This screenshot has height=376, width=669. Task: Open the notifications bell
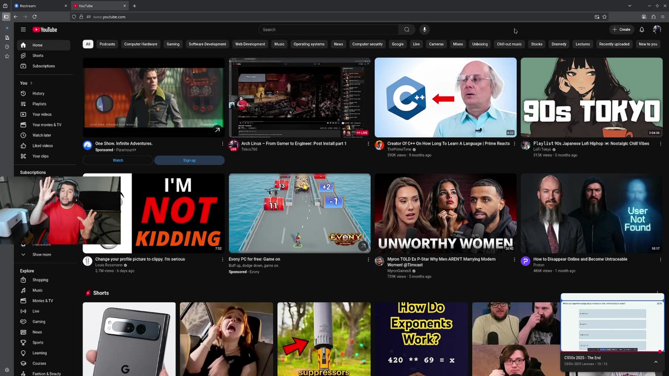click(642, 30)
